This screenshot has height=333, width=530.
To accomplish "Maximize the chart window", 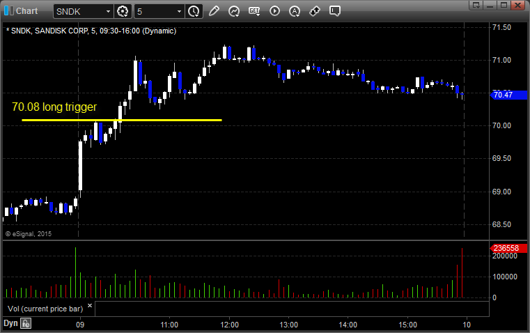I will click(x=504, y=5).
